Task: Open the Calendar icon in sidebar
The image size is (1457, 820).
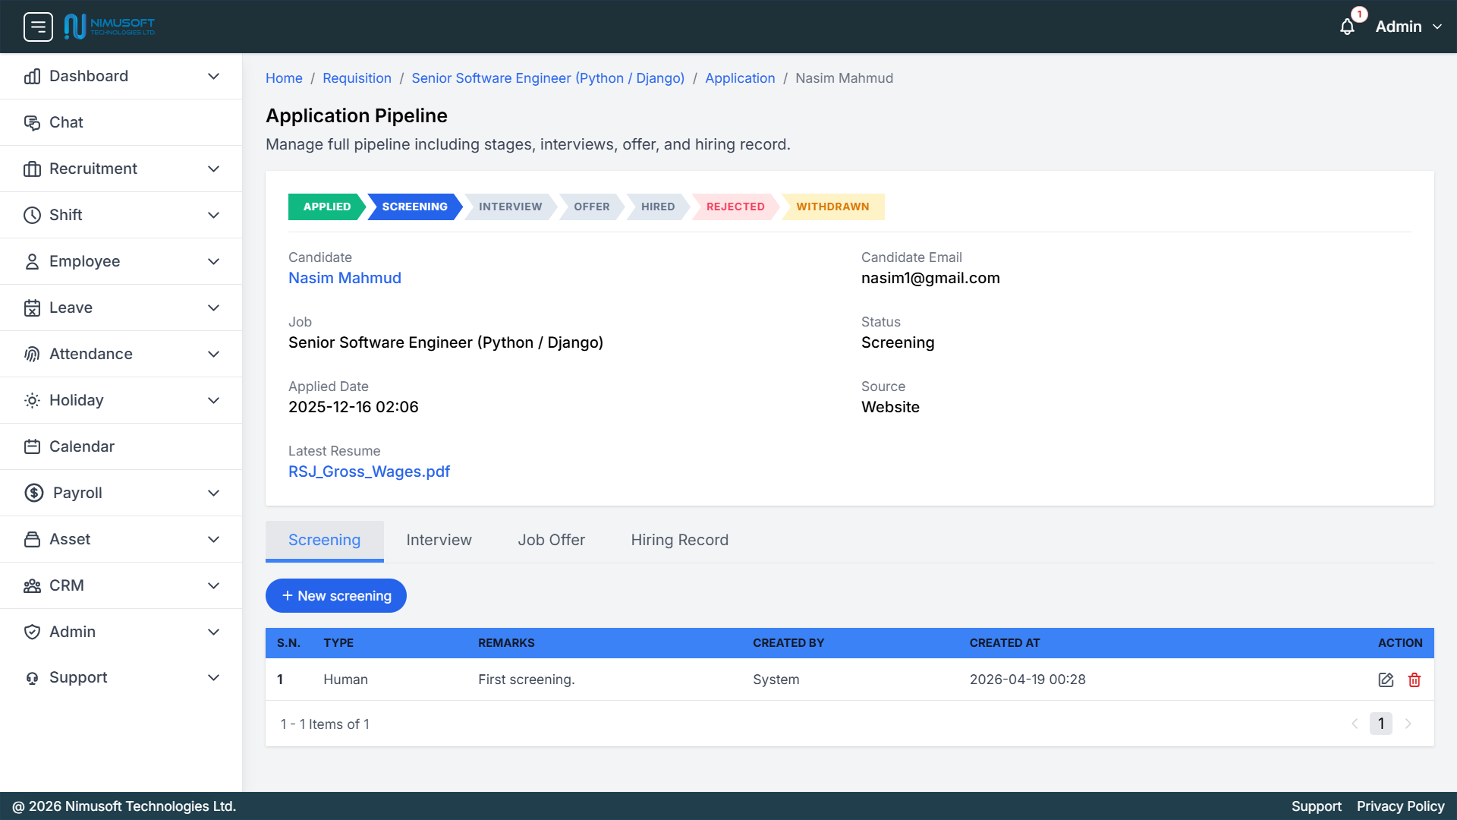Action: tap(33, 446)
